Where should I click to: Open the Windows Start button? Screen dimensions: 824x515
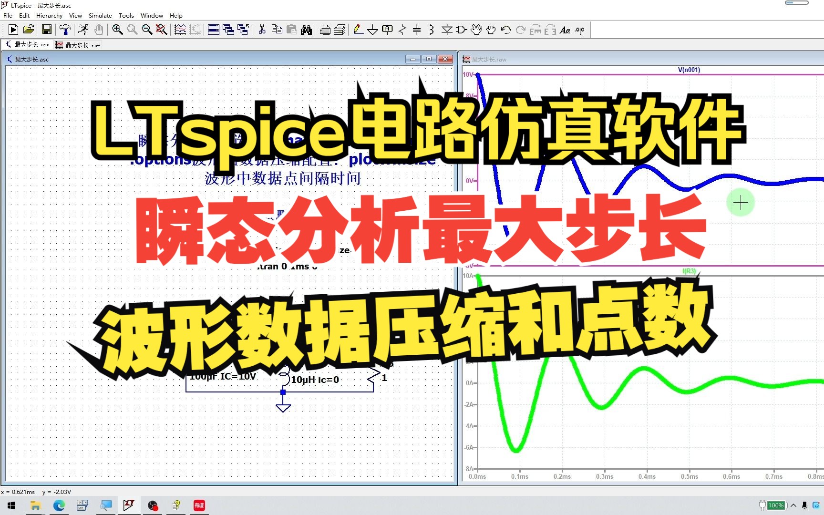(11, 505)
